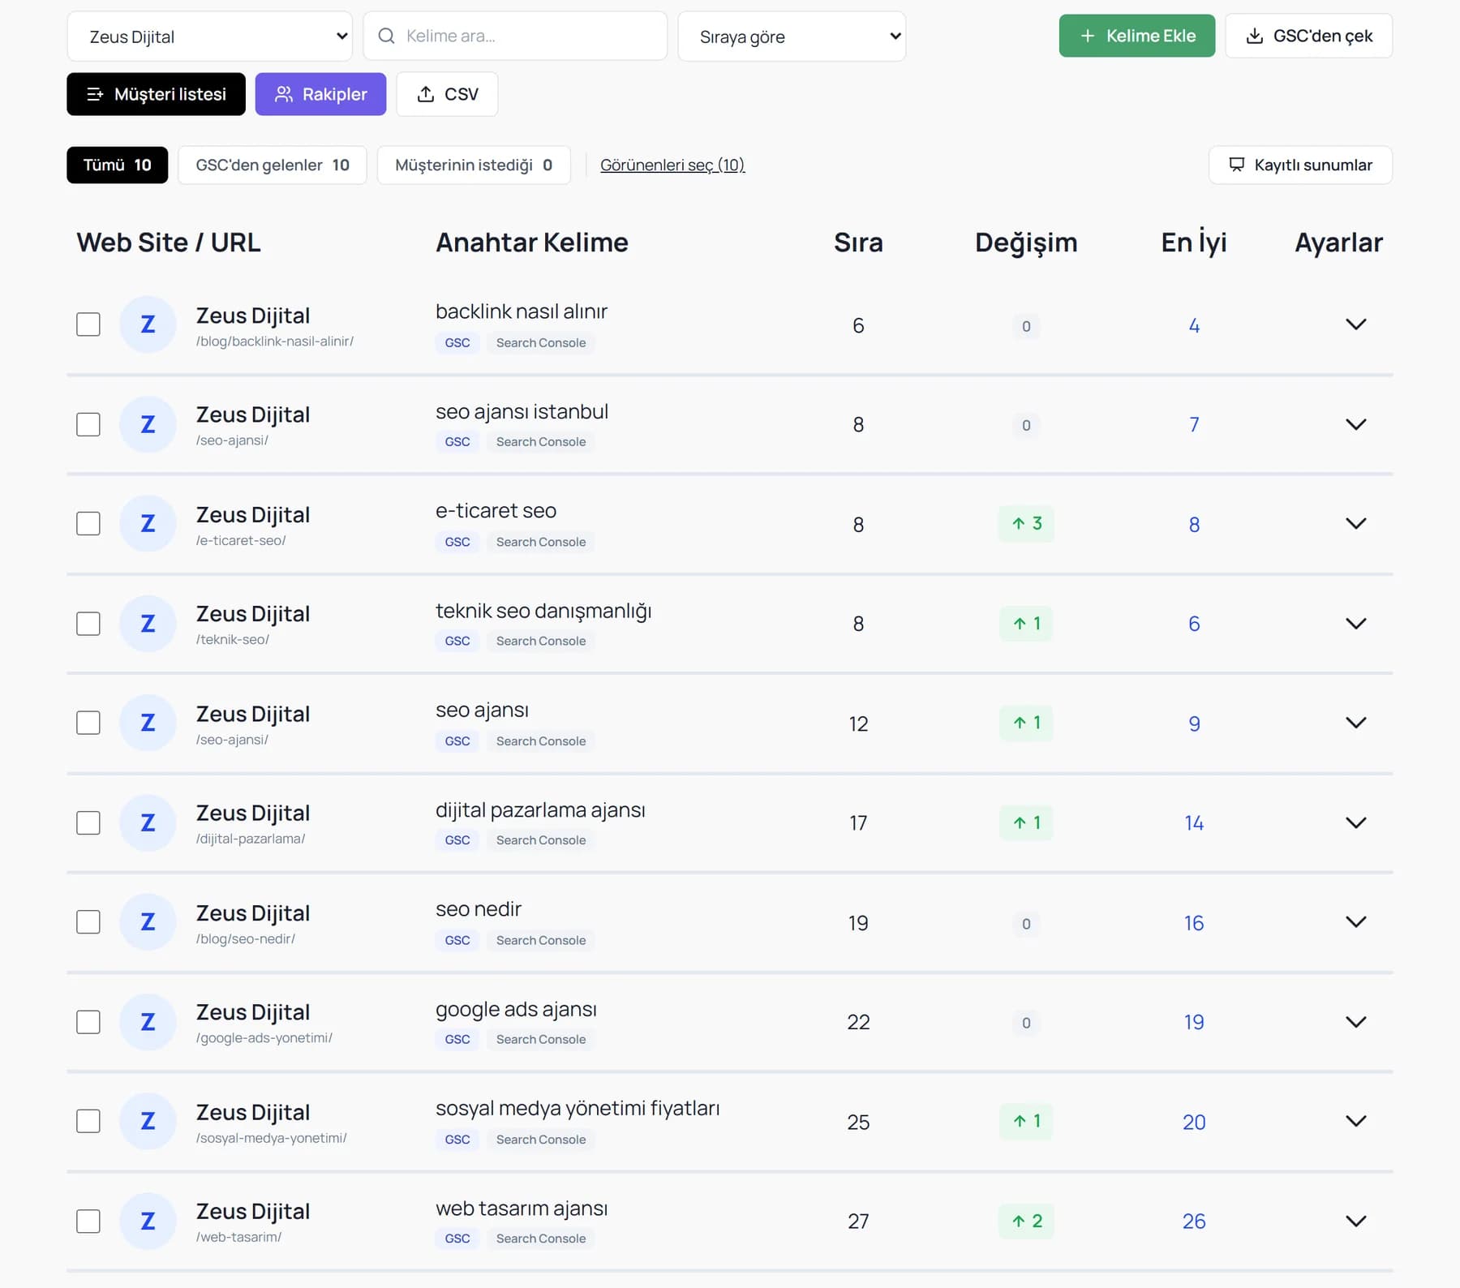The image size is (1460, 1288).
Task: Click the /blog/seo-nedir/ URL text
Action: tap(245, 939)
